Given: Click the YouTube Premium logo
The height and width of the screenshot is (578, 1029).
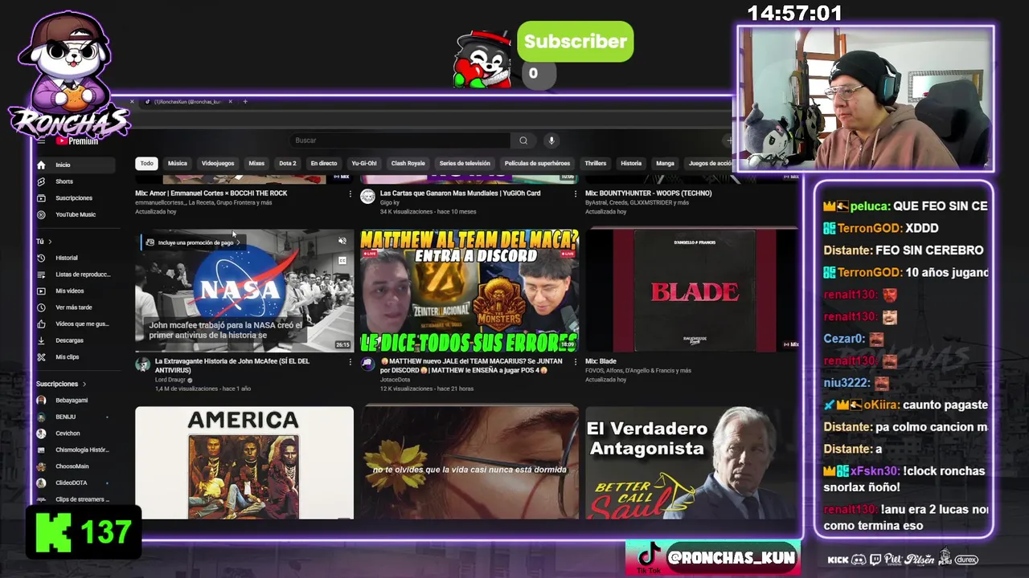Looking at the screenshot, I should 76,140.
